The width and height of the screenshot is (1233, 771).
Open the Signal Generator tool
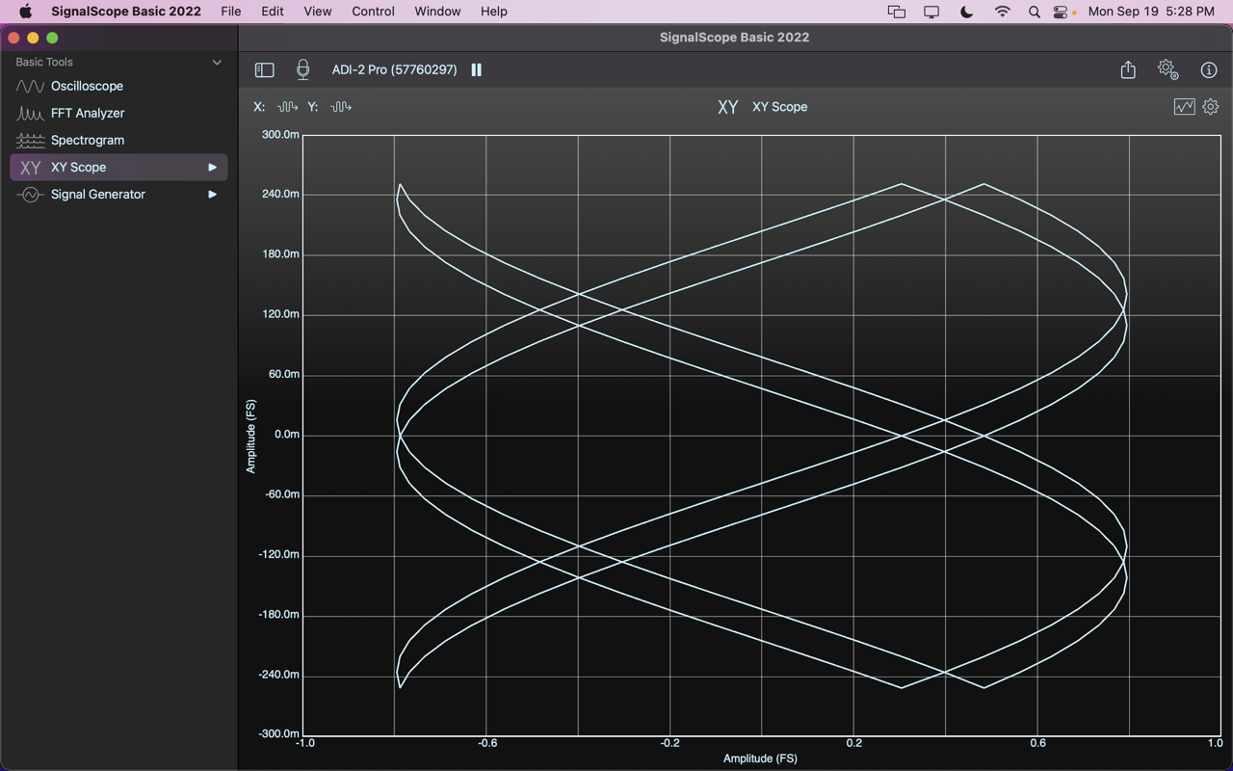(118, 194)
